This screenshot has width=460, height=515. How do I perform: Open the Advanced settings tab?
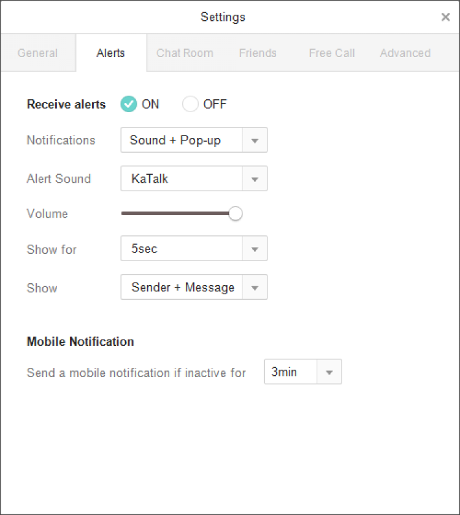(x=405, y=53)
